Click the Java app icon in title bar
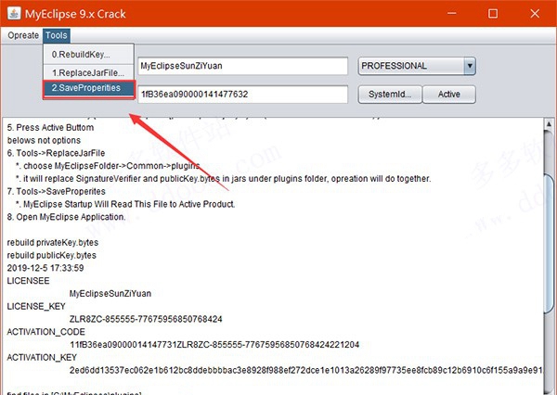Viewport: 557px width, 395px height. coord(14,14)
